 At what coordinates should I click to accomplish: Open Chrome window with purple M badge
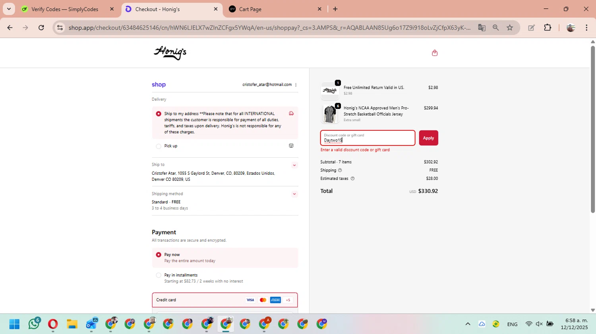coord(322,324)
